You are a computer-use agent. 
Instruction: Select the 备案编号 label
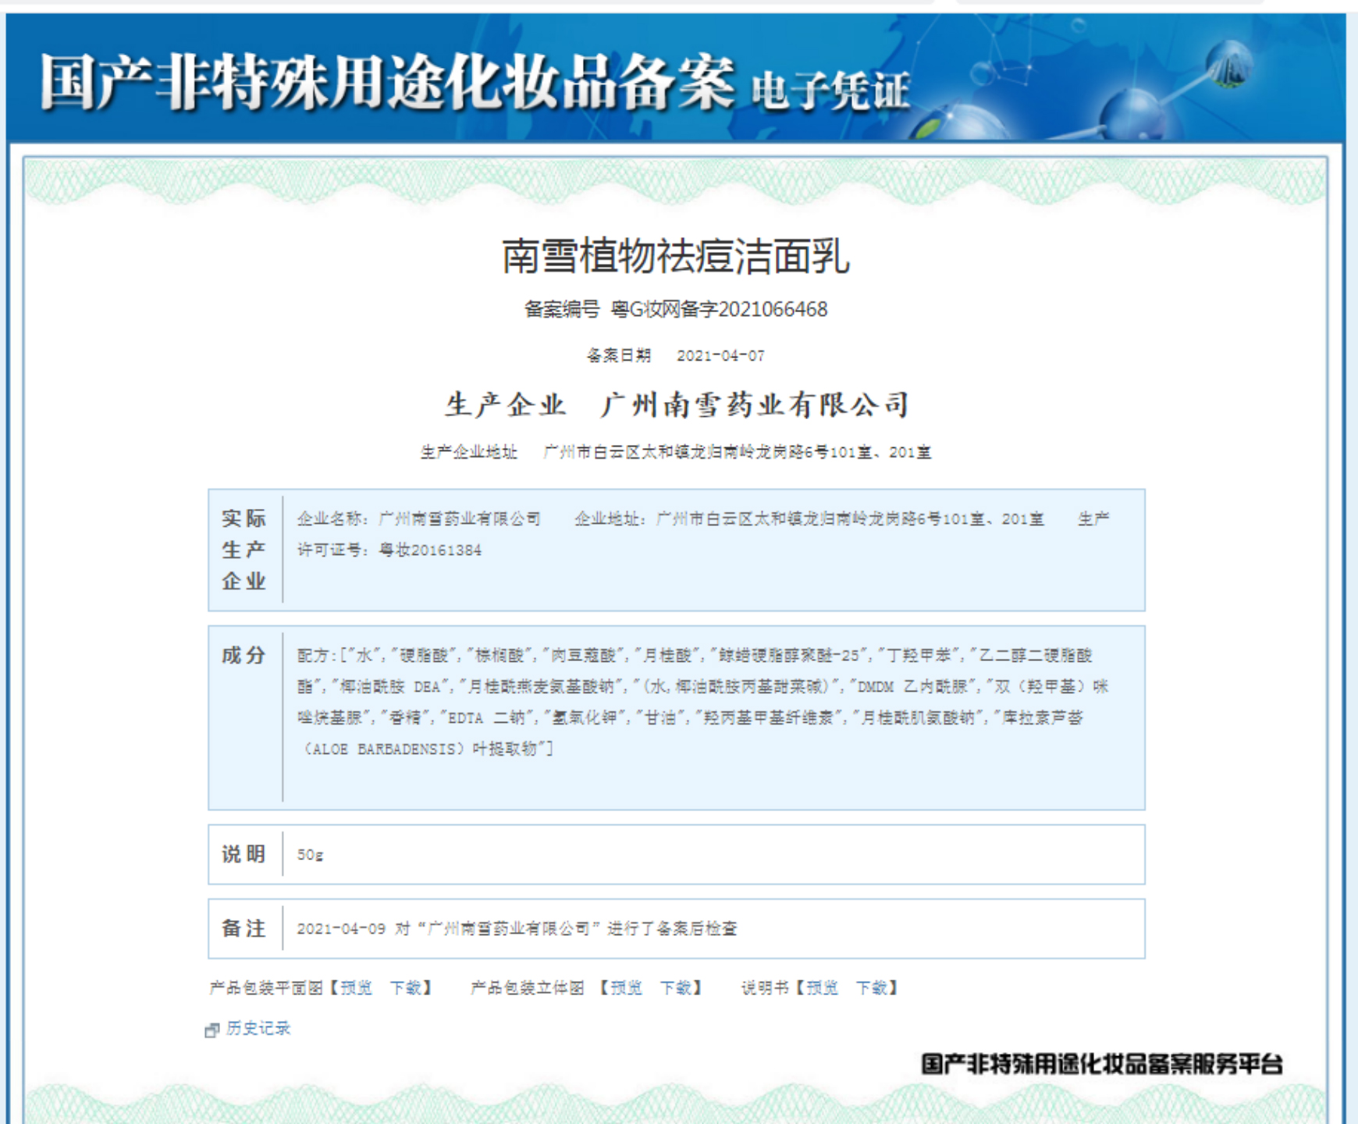pos(562,310)
